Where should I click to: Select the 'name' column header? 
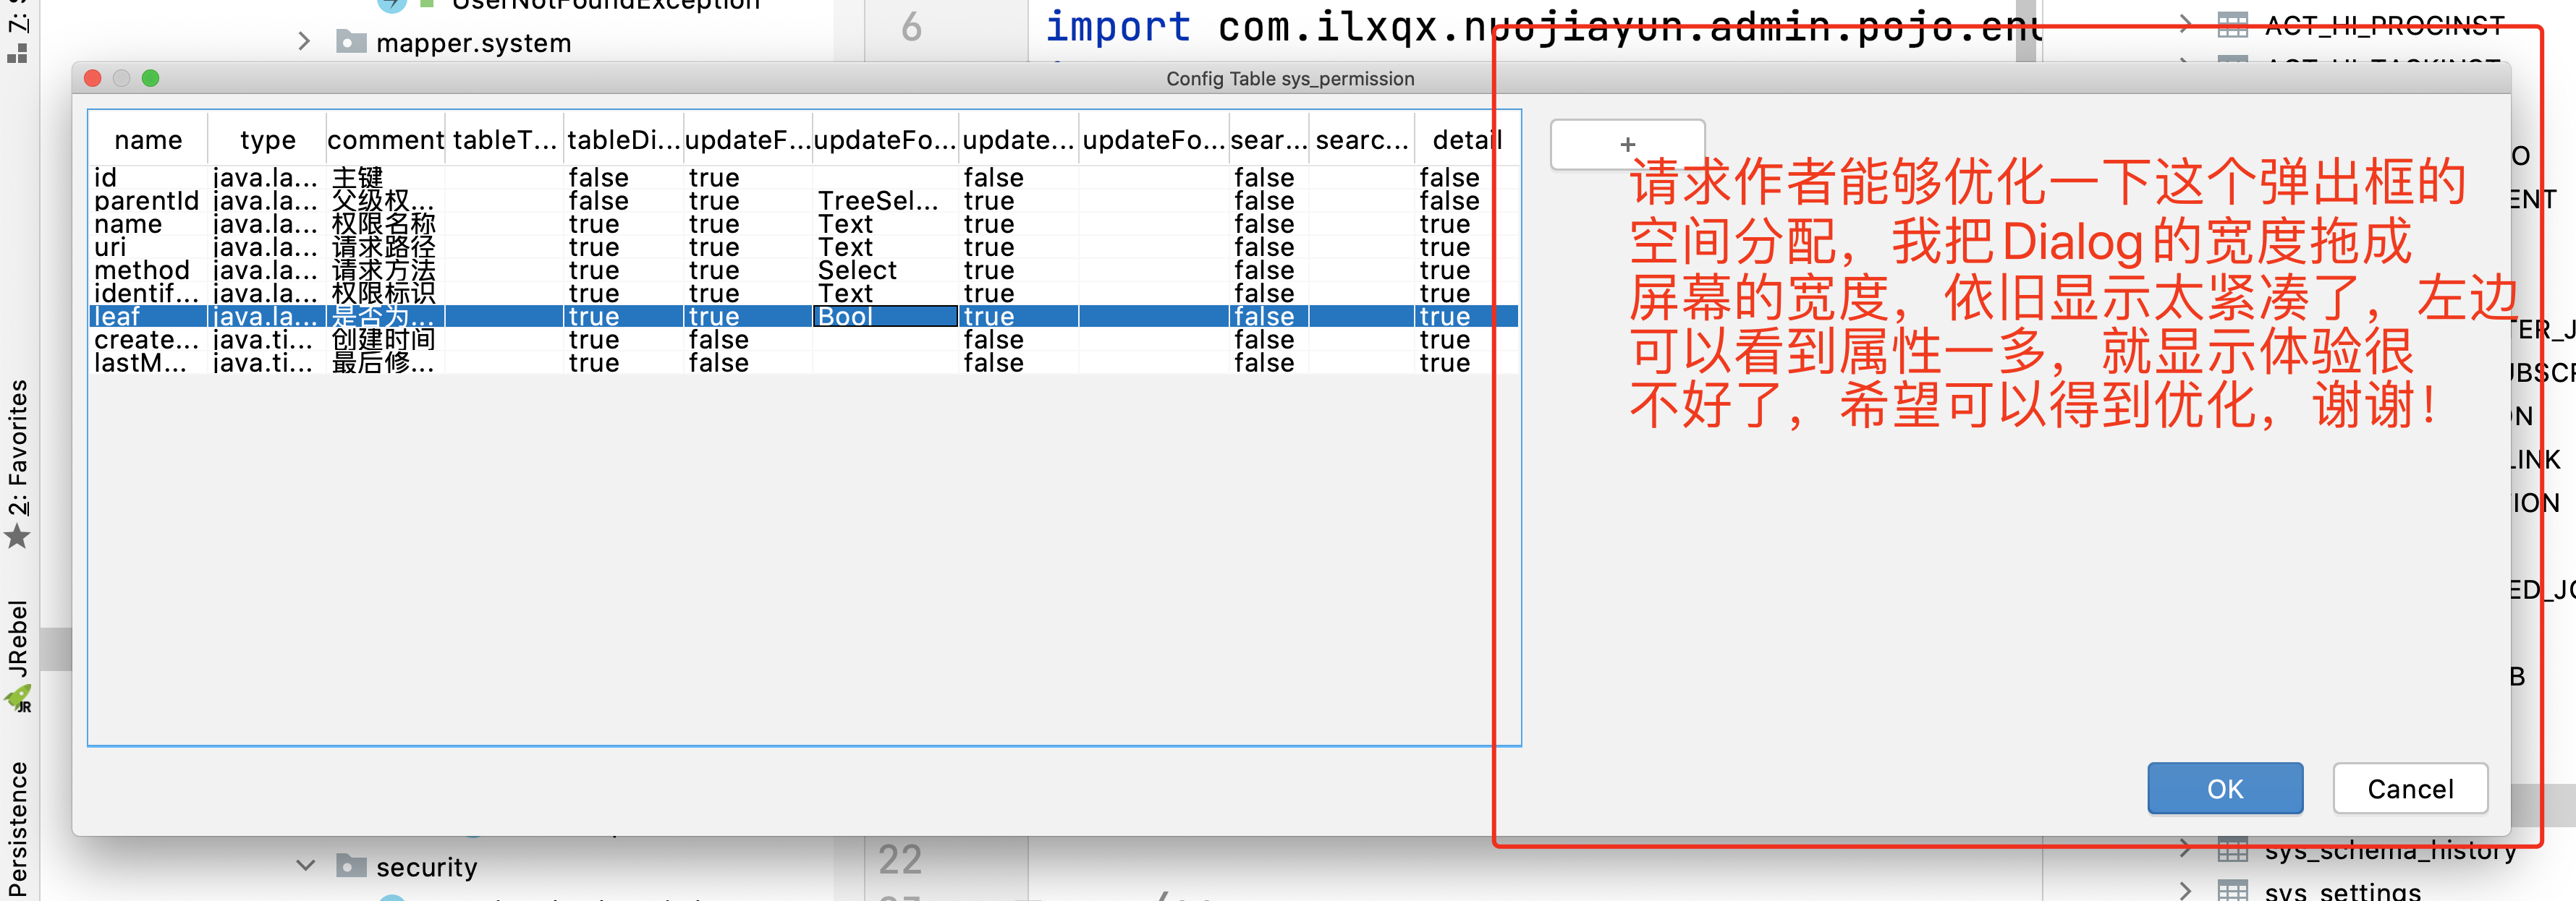[148, 140]
